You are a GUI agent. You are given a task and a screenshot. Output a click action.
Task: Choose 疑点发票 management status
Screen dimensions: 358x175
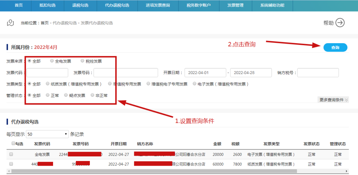point(66,95)
